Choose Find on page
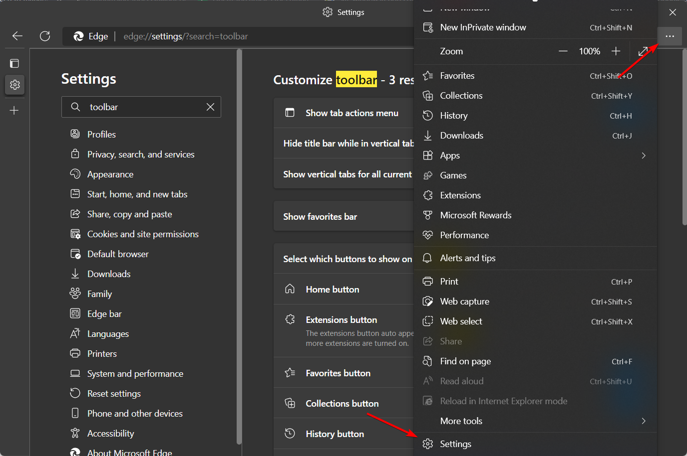Screen dimensions: 687x456 click(x=535, y=361)
